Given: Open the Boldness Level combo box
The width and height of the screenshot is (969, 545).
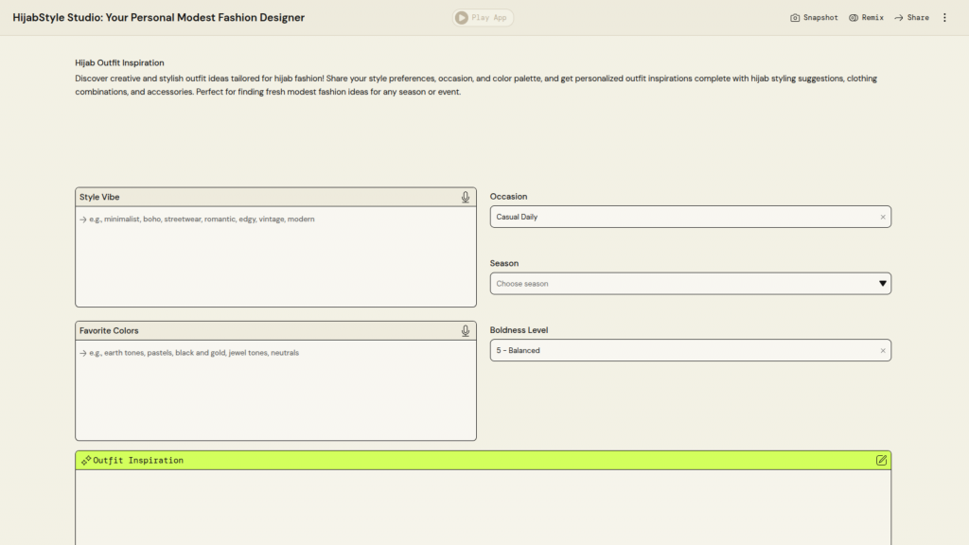Looking at the screenshot, I should (x=681, y=350).
